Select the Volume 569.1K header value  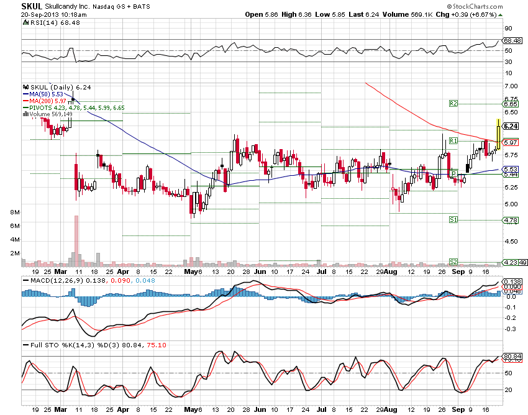click(x=407, y=14)
